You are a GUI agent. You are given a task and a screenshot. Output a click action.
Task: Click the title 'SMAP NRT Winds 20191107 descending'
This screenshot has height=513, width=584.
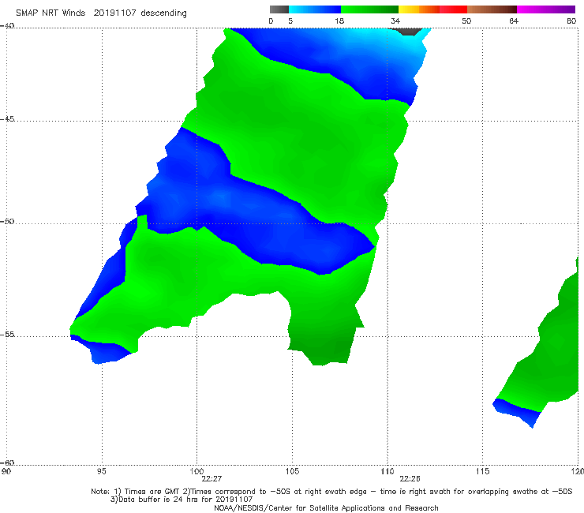pyautogui.click(x=101, y=13)
